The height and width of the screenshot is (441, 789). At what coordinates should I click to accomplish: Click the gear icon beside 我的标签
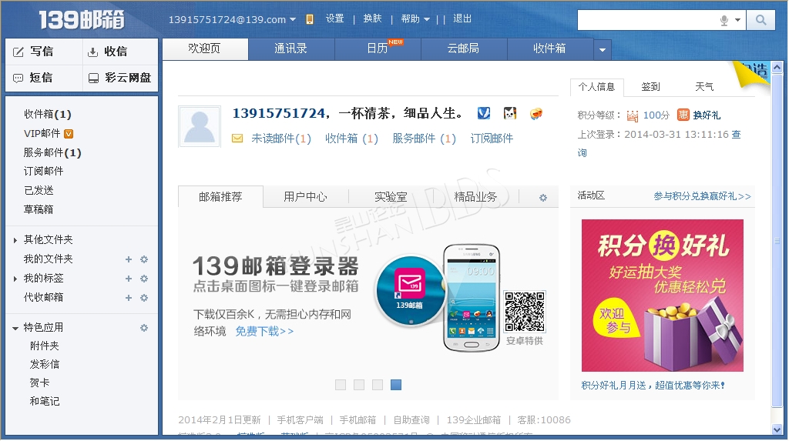click(143, 279)
